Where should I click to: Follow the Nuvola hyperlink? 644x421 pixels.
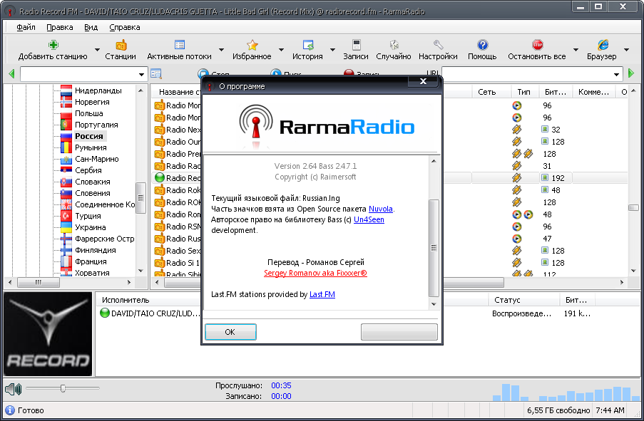381,209
